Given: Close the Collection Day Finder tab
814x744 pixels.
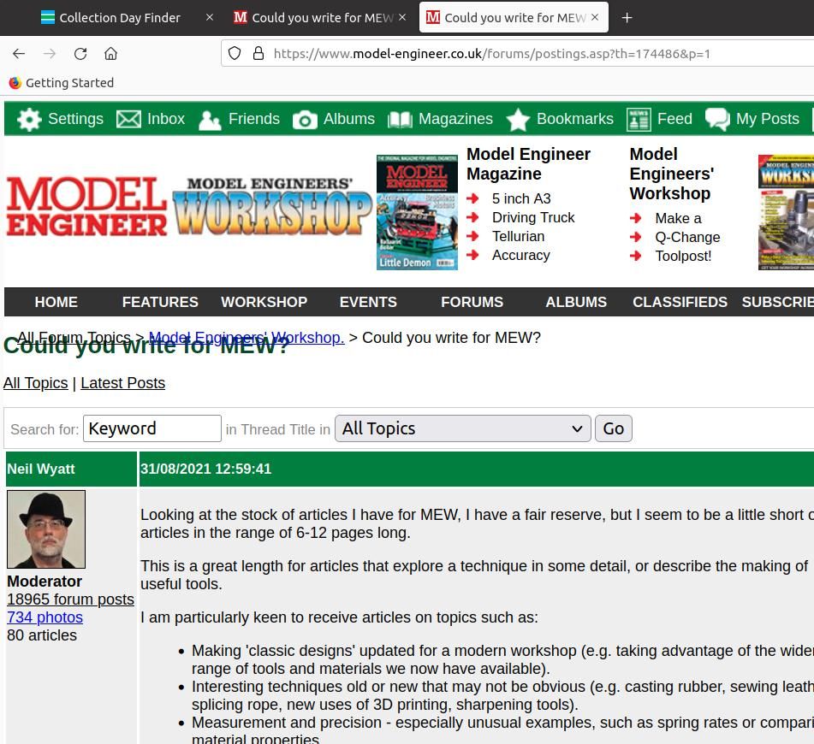Looking at the screenshot, I should coord(209,17).
